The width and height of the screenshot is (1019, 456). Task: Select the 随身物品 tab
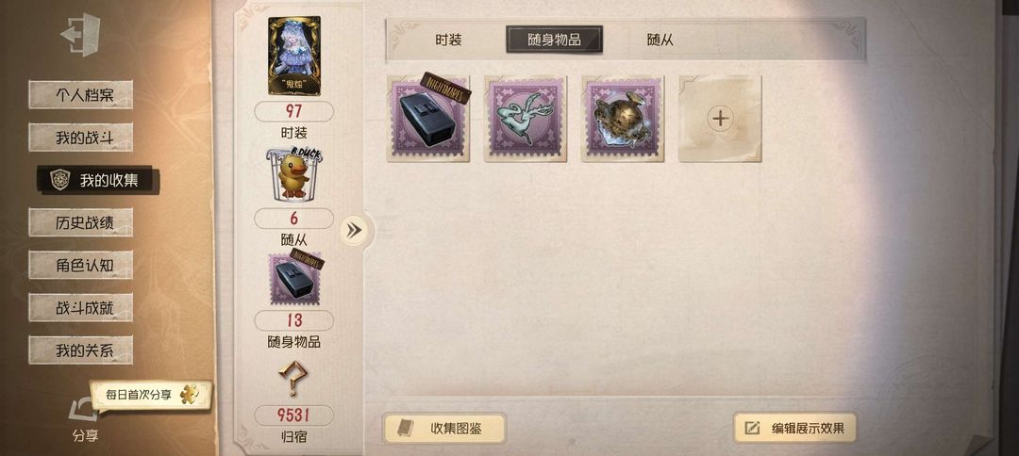click(x=555, y=40)
